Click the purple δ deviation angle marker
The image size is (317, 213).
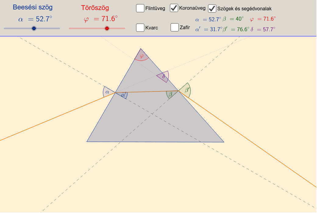(x=164, y=77)
